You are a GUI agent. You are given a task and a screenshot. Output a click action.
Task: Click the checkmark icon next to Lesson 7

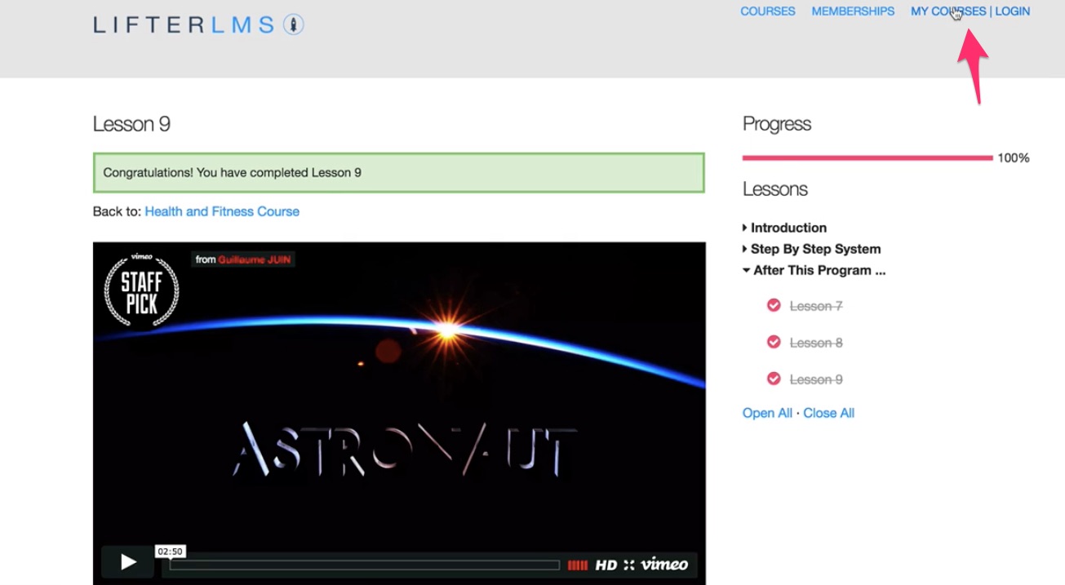tap(774, 305)
